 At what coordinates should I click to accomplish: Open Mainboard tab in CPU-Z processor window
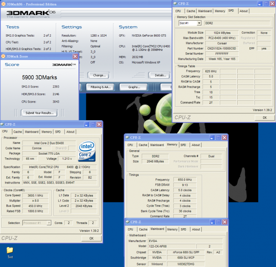pos(31,132)
